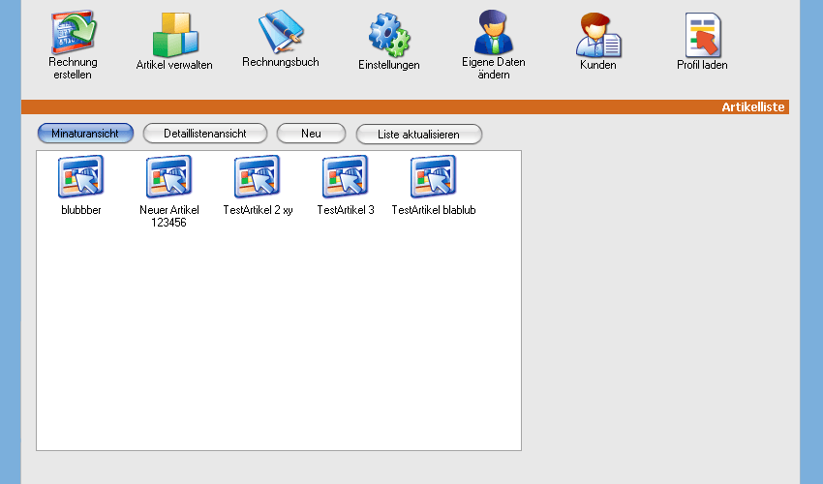Click the 'TestArtikel blablub' item label
823x484 pixels.
434,210
